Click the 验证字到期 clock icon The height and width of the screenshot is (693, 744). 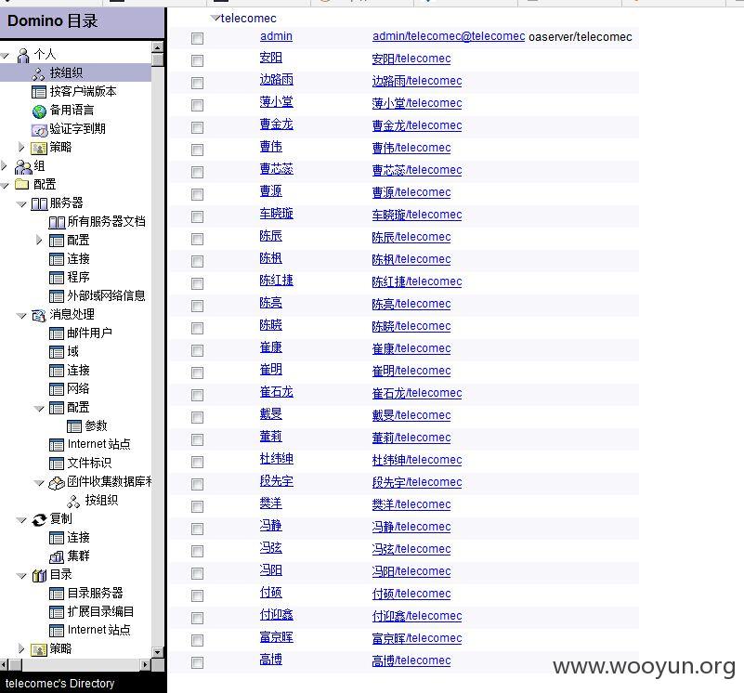(x=39, y=129)
